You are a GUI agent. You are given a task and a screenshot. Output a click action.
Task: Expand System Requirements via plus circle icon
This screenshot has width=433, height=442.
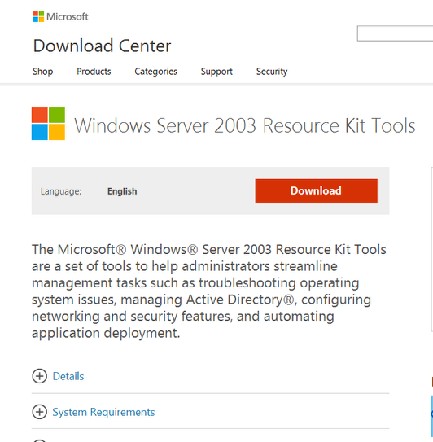39,412
